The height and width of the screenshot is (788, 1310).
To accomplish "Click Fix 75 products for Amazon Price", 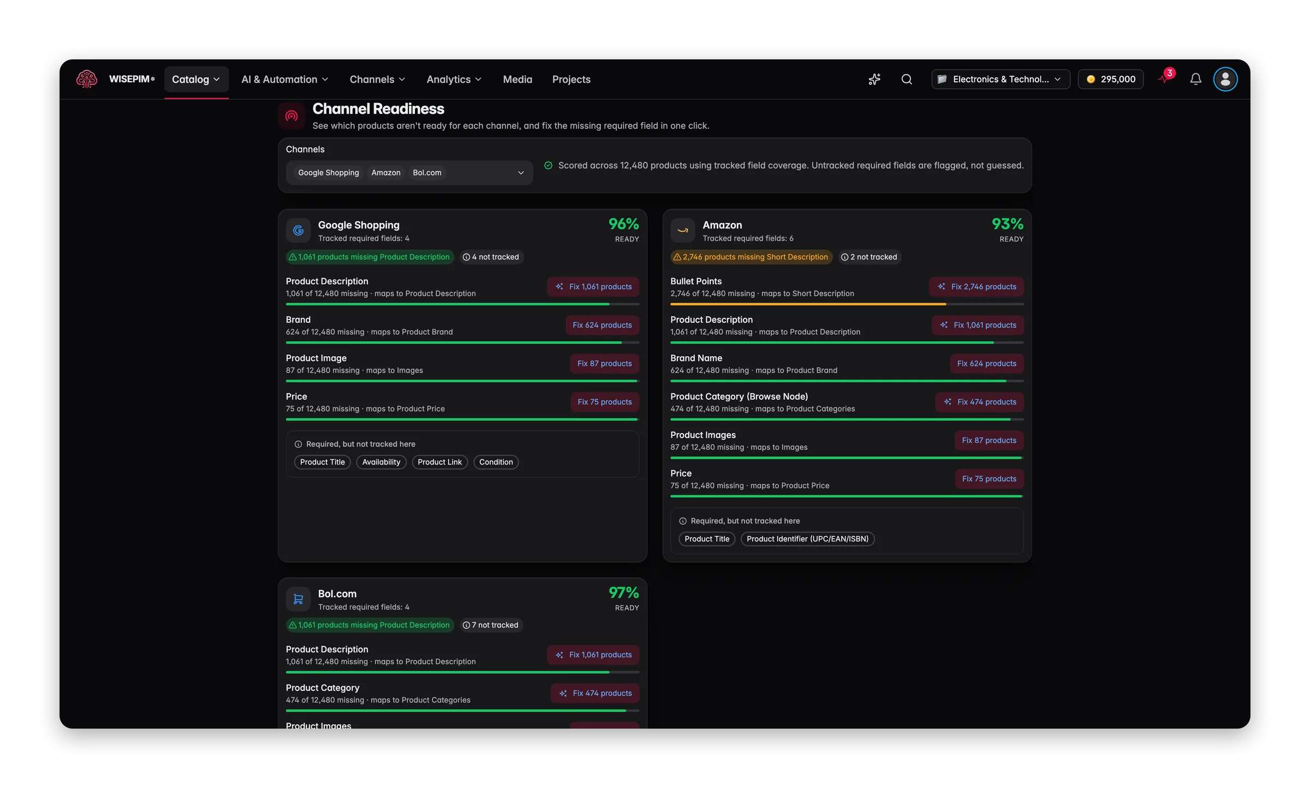I will click(989, 479).
